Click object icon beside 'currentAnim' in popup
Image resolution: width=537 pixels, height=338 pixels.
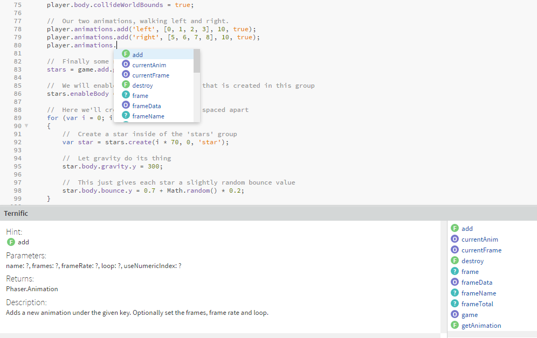126,64
